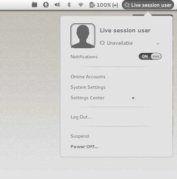
Task: Click the user avatar picture
Action: 83,36
